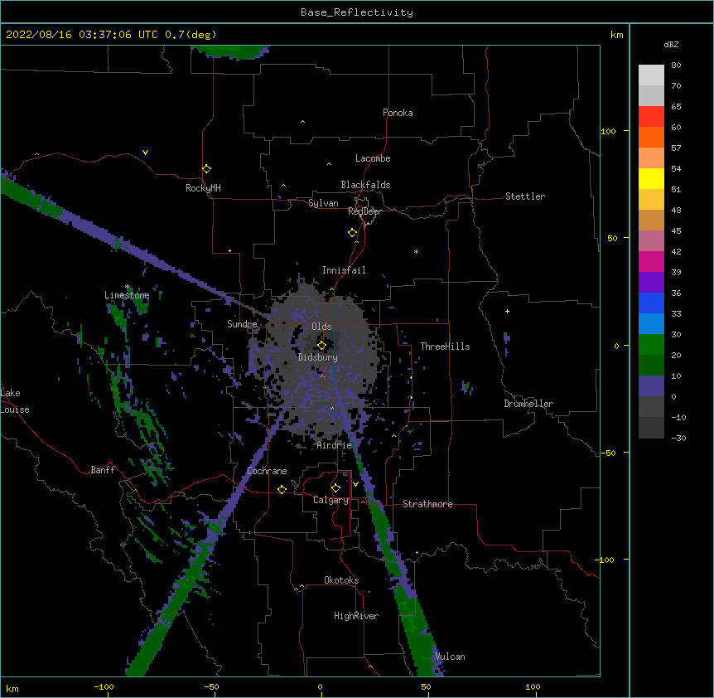714x698 pixels.
Task: Click the Cochrane town label
Action: [x=267, y=471]
